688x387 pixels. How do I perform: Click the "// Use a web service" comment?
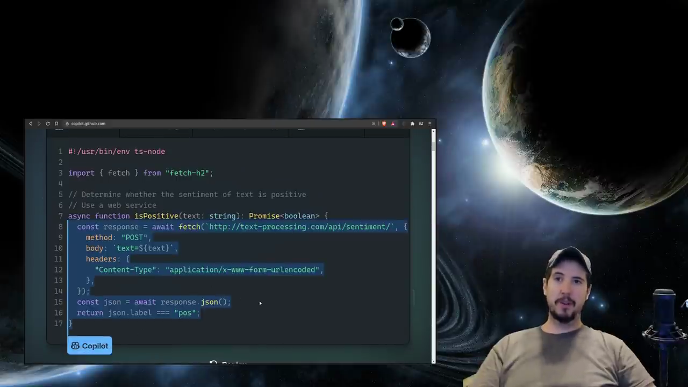112,205
